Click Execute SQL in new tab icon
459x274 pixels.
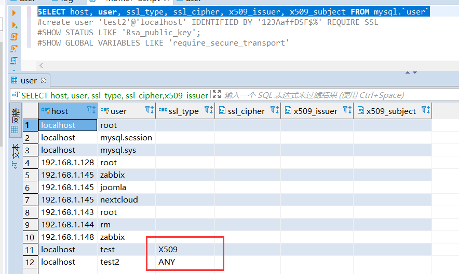(x=14, y=24)
